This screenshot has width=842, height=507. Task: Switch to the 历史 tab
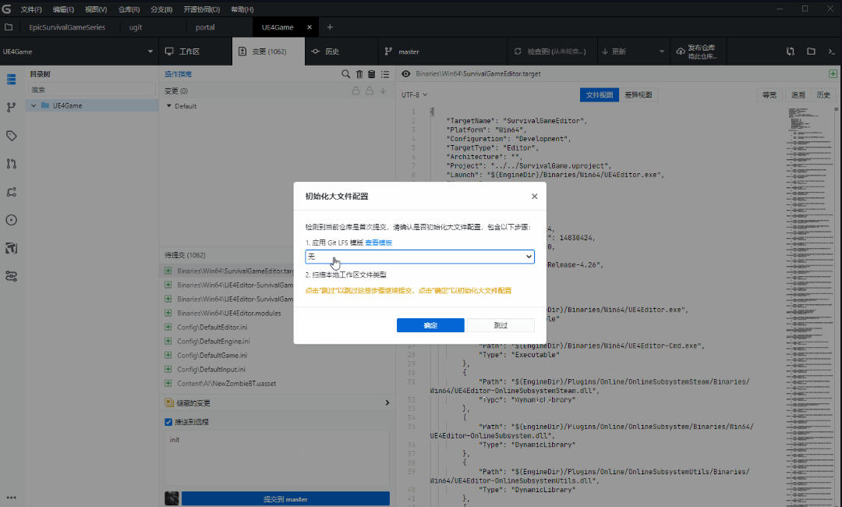325,51
